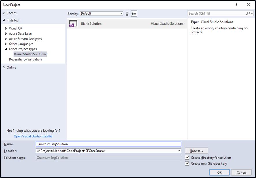
Task: Open the dialog help question mark
Action: point(236,5)
